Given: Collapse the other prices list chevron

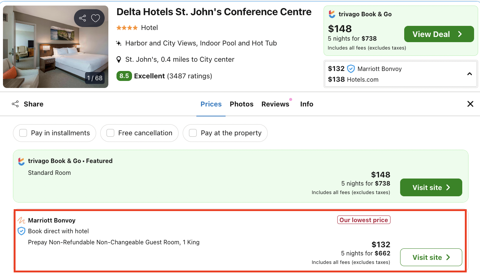Looking at the screenshot, I should 470,74.
